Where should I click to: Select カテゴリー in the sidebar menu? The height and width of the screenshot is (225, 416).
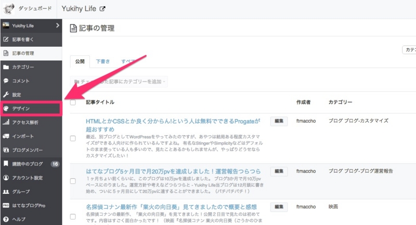click(31, 67)
